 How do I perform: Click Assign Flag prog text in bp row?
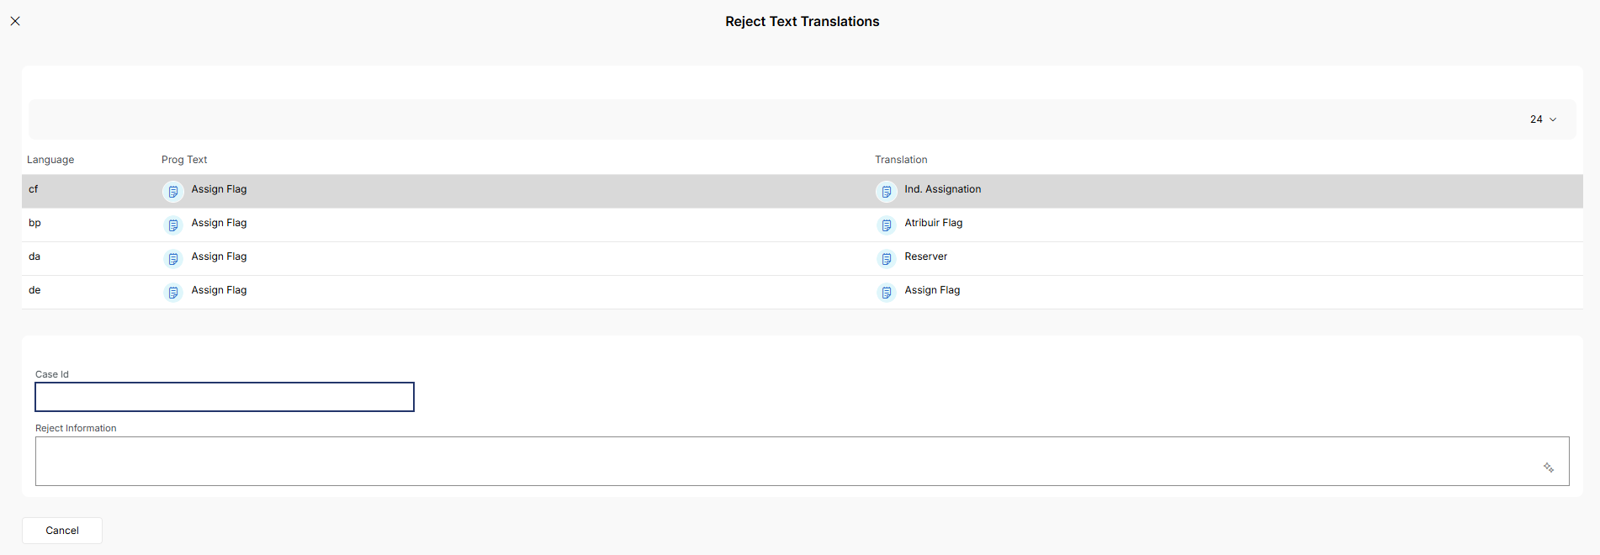pyautogui.click(x=219, y=223)
